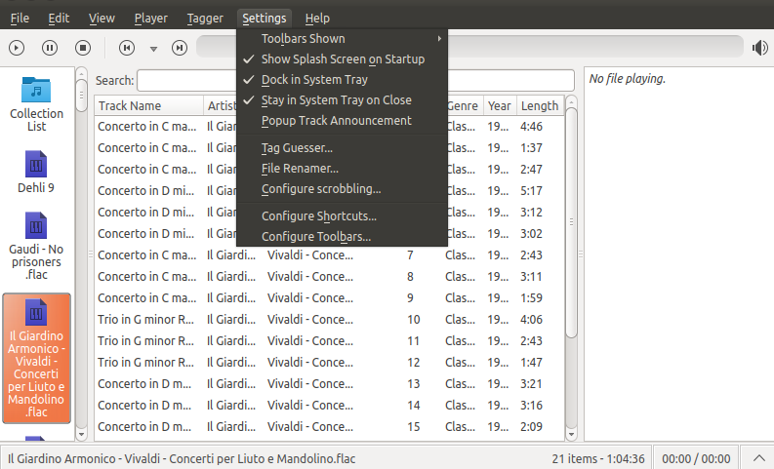
Task: Select the track with length 5:17
Action: tap(329, 191)
